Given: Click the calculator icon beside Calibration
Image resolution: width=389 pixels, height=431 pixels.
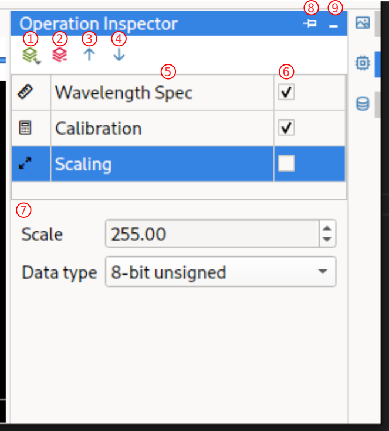Looking at the screenshot, I should click(x=25, y=128).
